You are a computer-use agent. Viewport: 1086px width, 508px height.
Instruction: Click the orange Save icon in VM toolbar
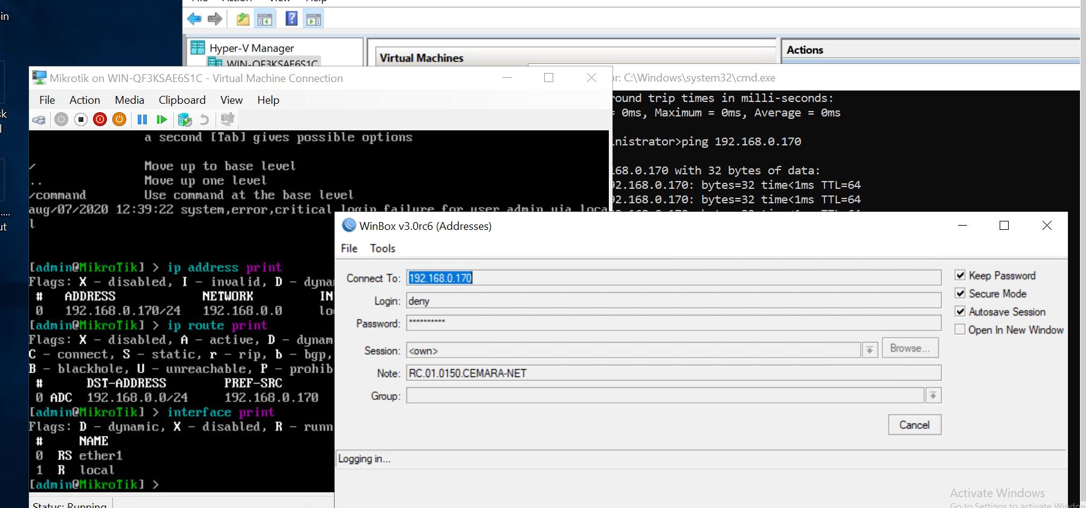(x=120, y=119)
